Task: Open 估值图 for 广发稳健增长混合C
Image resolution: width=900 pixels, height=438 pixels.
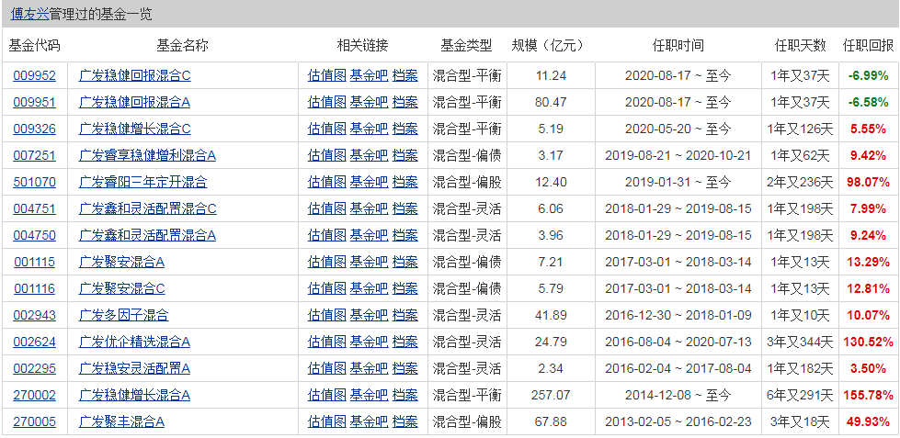Action: coord(326,129)
